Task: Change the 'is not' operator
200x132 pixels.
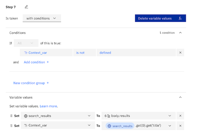Action: (84, 53)
